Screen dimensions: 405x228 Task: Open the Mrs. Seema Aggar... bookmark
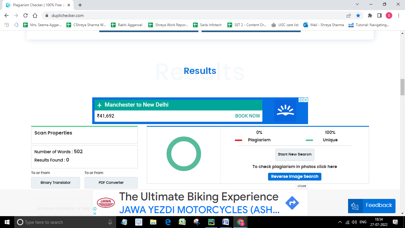43,25
